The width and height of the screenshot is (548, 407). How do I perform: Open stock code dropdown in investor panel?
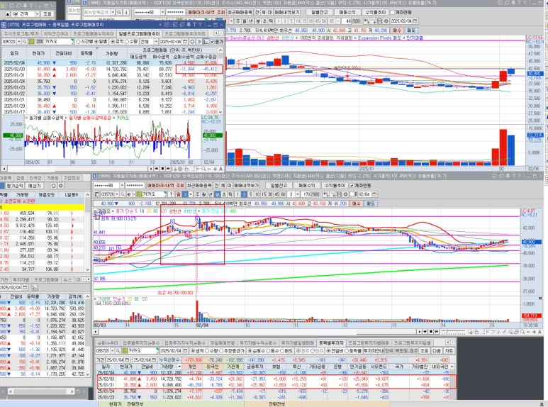(113, 350)
